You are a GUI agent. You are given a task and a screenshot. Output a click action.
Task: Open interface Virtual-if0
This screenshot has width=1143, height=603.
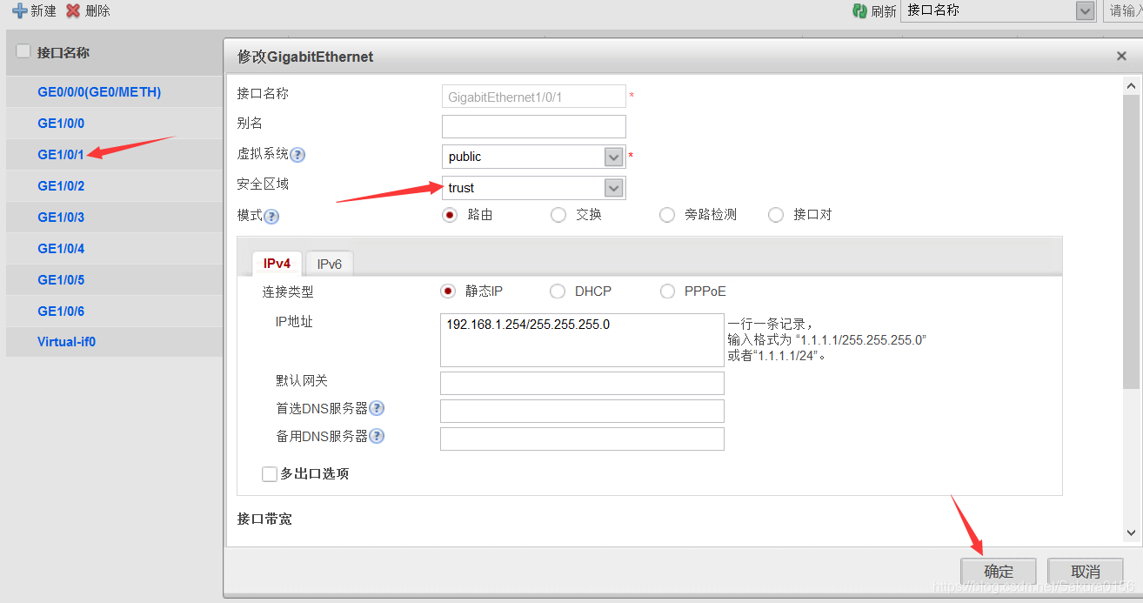67,341
